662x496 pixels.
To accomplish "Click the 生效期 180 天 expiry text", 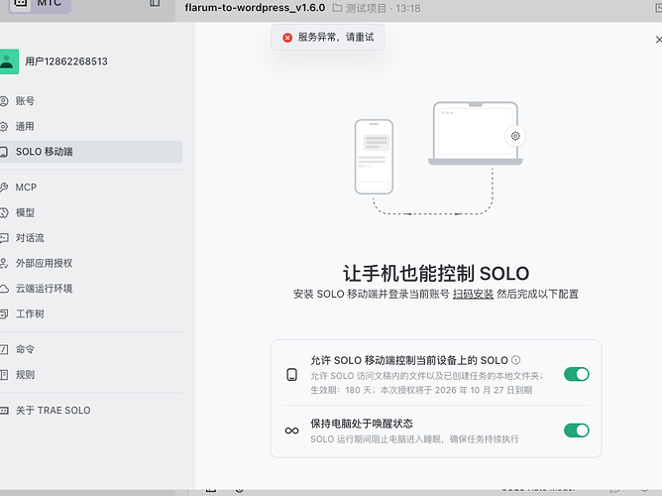I will pos(421,390).
